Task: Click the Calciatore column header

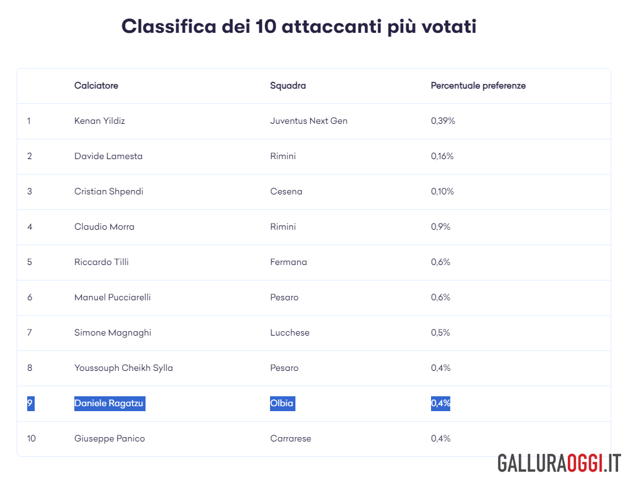Action: point(96,85)
